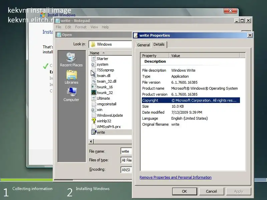Viewport: 267px width, 200px height.
Task: Open the Help menu in Notepad
Action: (x=105, y=27)
